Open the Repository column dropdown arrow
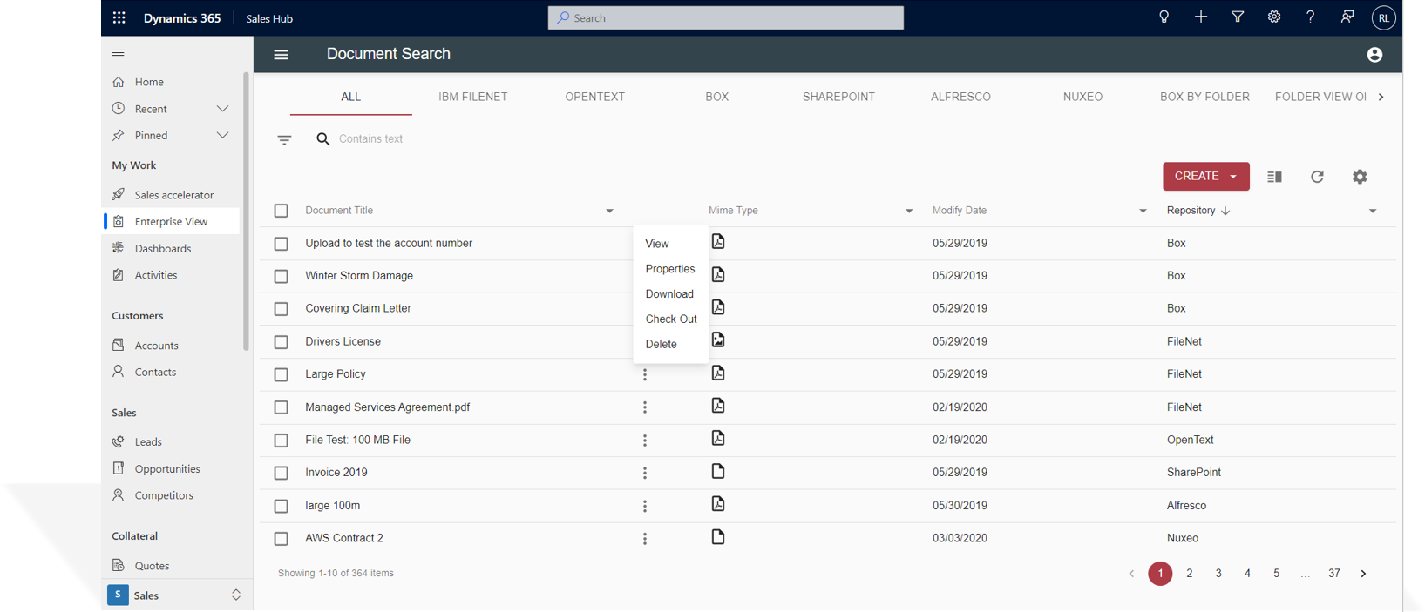Viewport: 1425px width, 612px height. pos(1373,211)
